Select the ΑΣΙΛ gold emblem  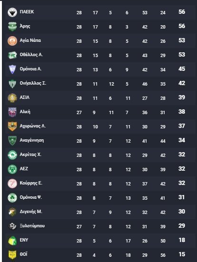pyautogui.click(x=12, y=98)
